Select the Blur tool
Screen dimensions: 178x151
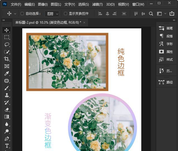7,124
